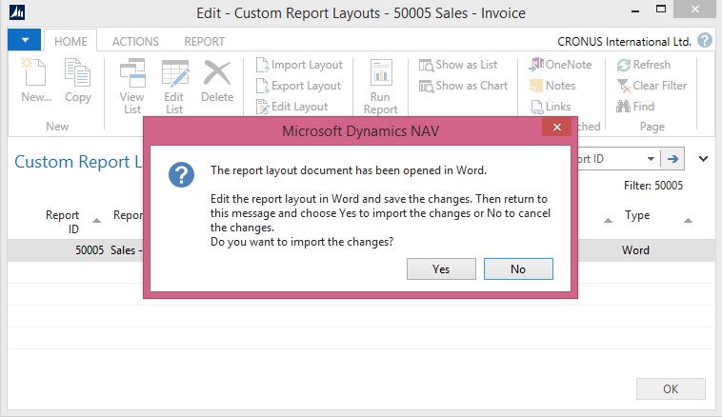722x417 pixels.
Task: Choose Import Layout
Action: coord(299,65)
